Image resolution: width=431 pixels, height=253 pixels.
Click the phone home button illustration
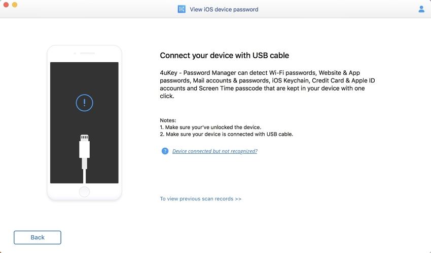click(x=84, y=192)
